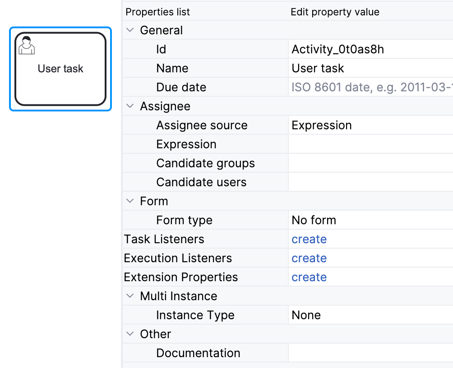453x368 pixels.
Task: Collapse the General section
Action: 130,30
